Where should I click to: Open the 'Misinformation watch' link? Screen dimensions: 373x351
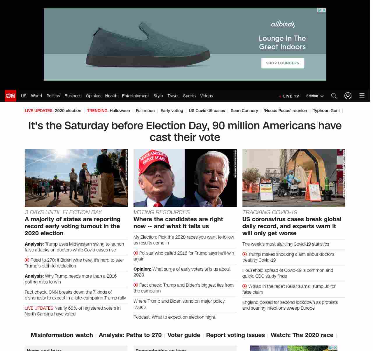click(x=62, y=335)
